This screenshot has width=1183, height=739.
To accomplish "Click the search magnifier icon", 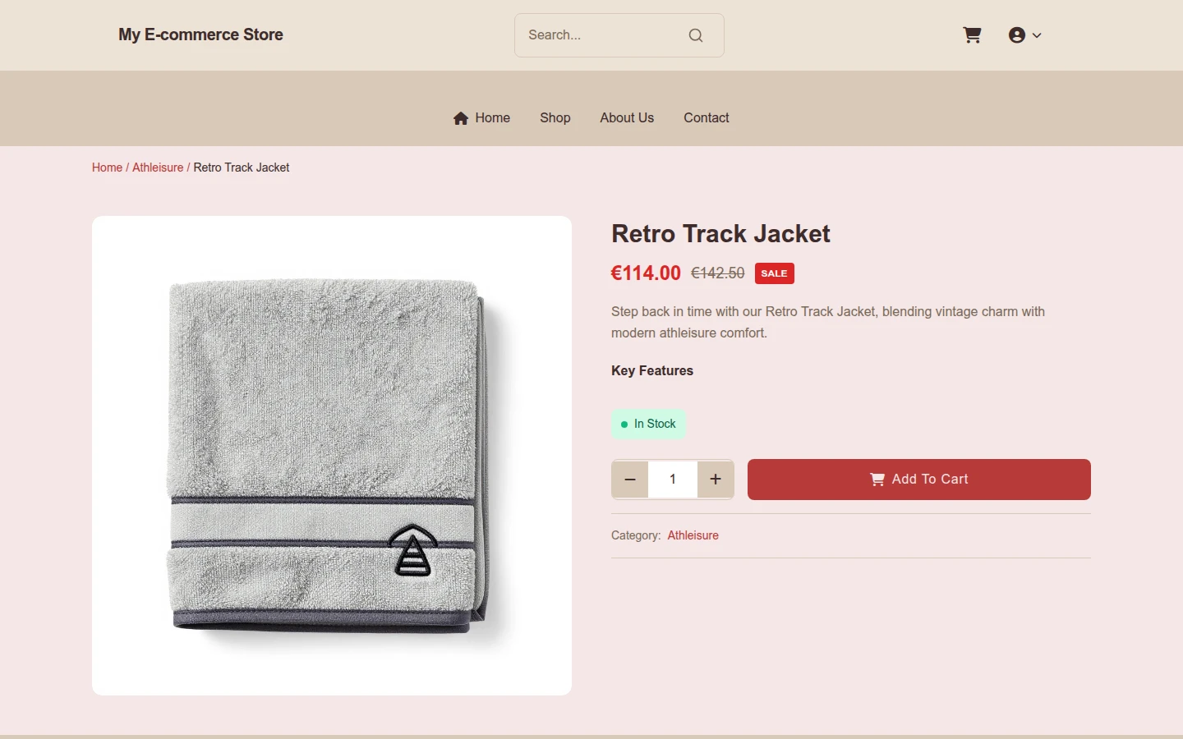I will tap(696, 35).
